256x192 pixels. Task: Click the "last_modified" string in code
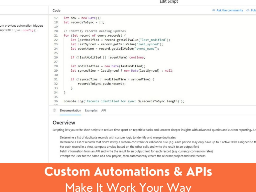(x=153, y=40)
